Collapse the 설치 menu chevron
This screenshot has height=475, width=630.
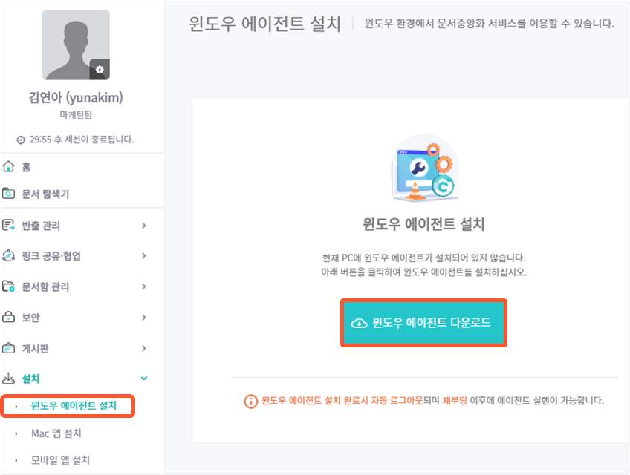pyautogui.click(x=144, y=379)
